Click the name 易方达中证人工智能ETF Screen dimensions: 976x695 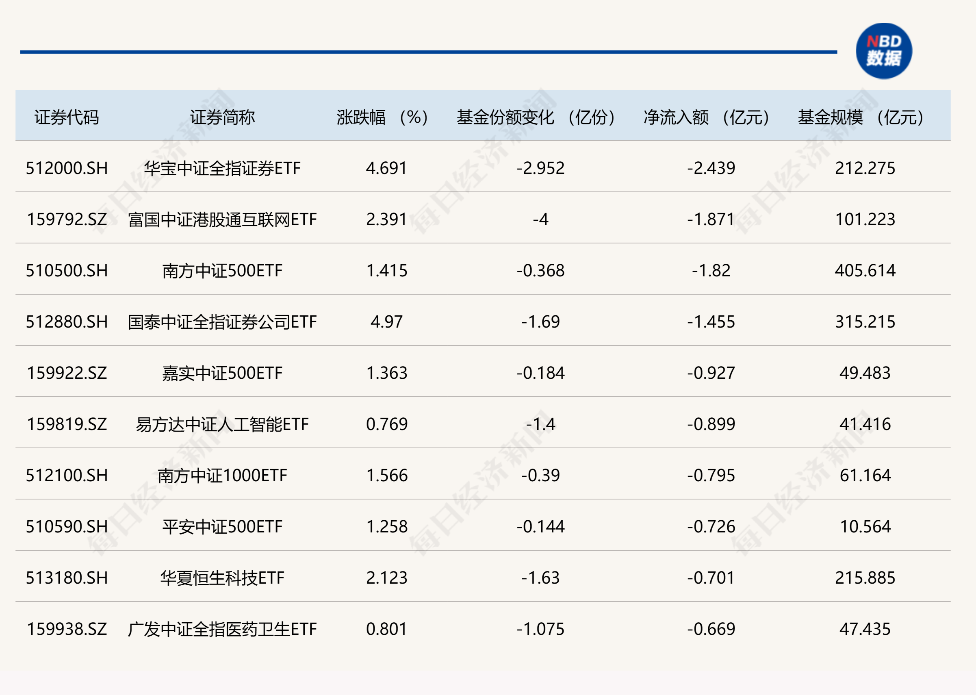(x=223, y=424)
